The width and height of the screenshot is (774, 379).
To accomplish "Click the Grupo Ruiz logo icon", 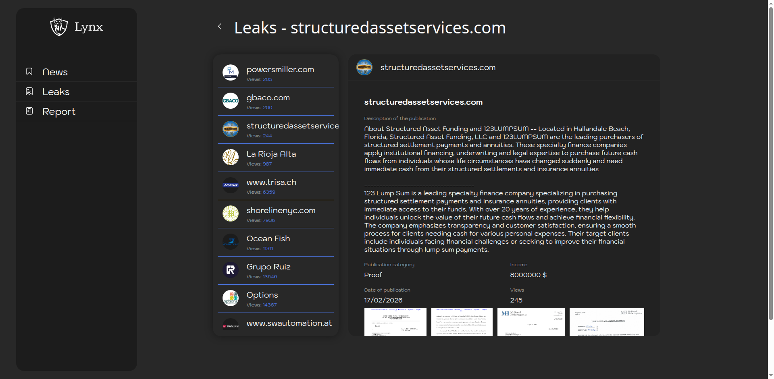I will pyautogui.click(x=231, y=270).
